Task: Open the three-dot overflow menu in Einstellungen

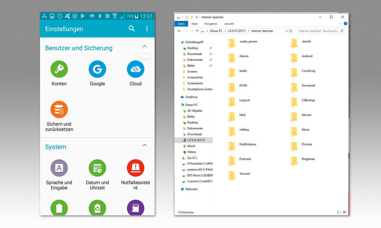Action: point(147,28)
